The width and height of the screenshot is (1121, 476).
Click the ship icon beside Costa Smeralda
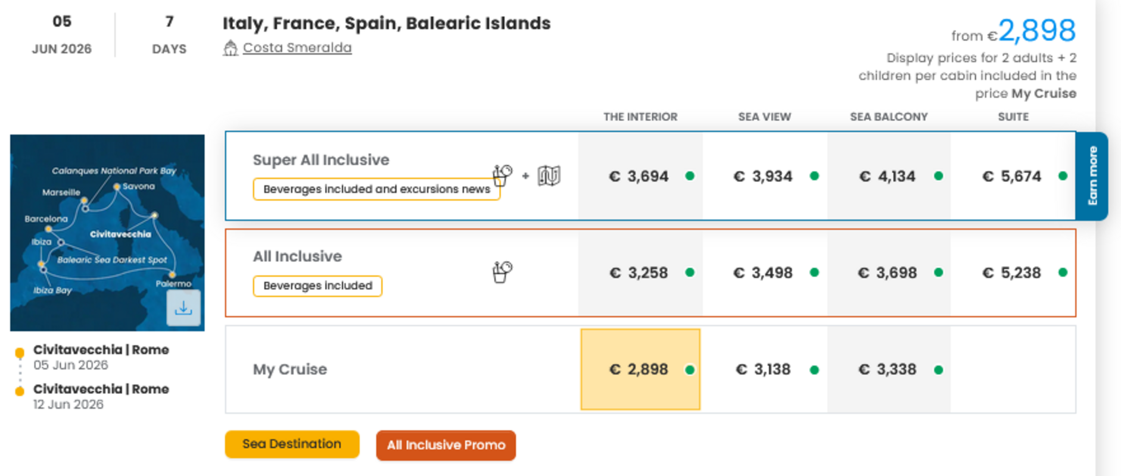(x=230, y=48)
